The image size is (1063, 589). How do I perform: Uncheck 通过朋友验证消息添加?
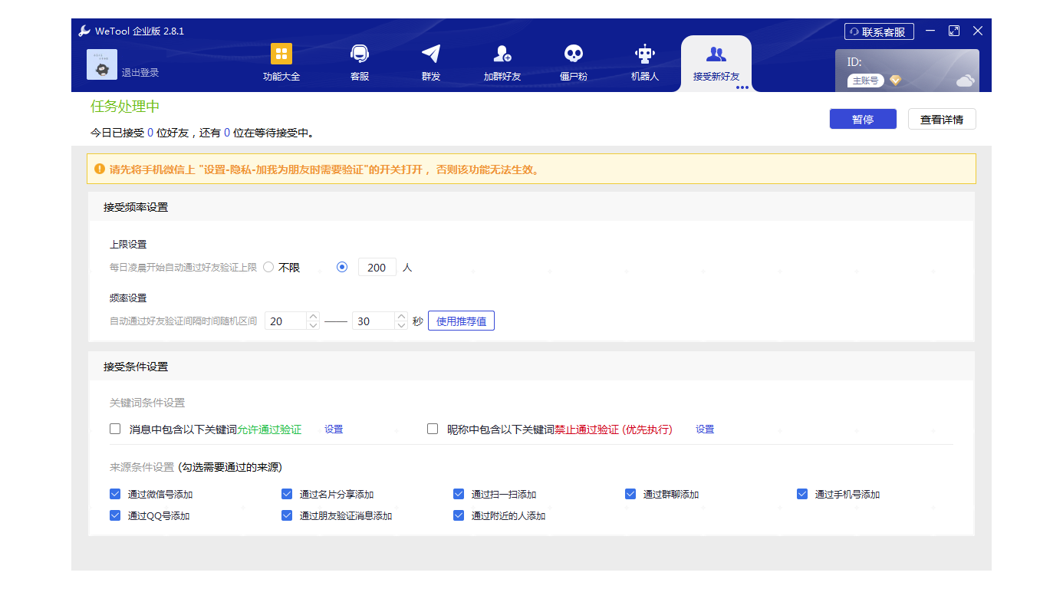coord(287,515)
